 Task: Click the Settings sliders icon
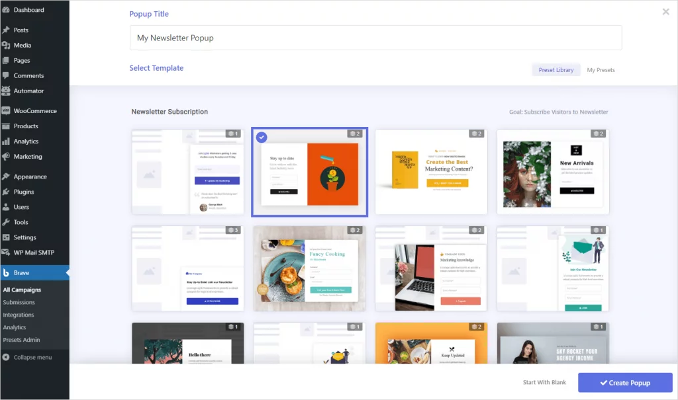click(6, 237)
